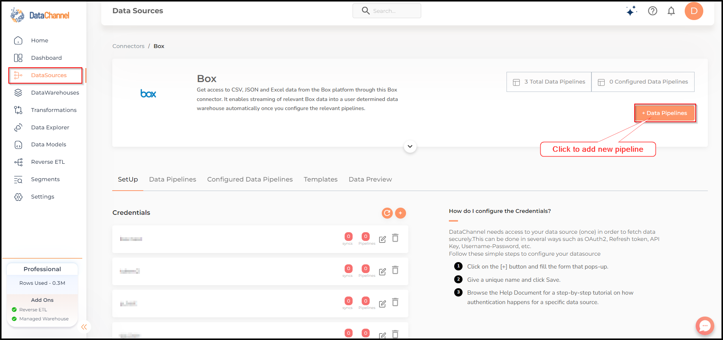Click syncs count badge of third credential

click(x=348, y=301)
